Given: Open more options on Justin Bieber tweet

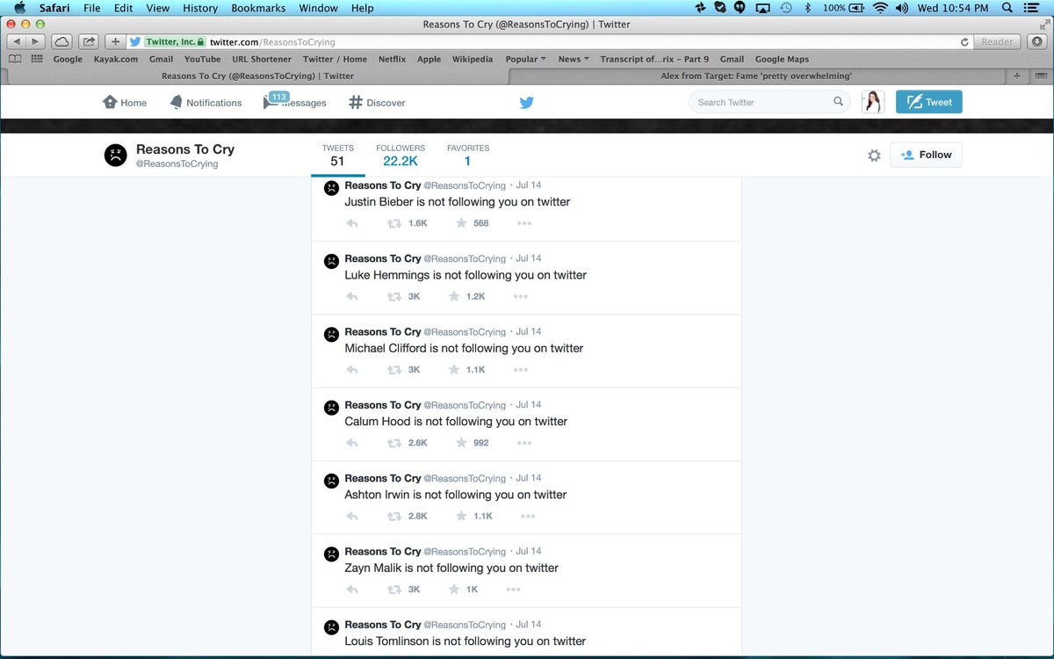Looking at the screenshot, I should pos(524,223).
